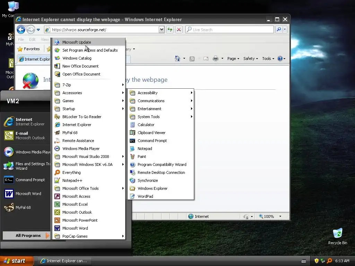Image resolution: width=355 pixels, height=266 pixels.
Task: Expand the Microsoft Office Tools folder
Action: click(89, 188)
